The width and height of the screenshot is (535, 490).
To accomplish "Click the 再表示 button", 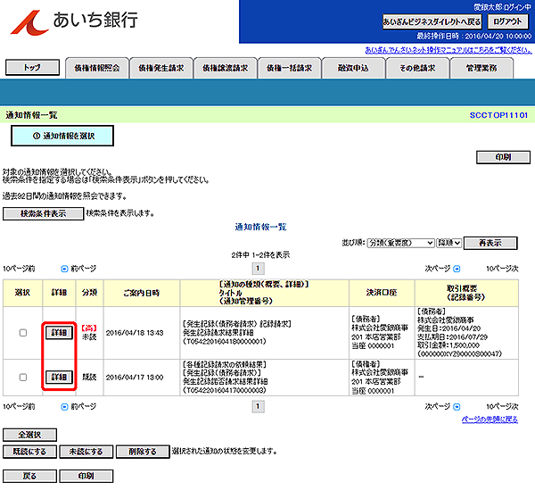I will (x=490, y=242).
